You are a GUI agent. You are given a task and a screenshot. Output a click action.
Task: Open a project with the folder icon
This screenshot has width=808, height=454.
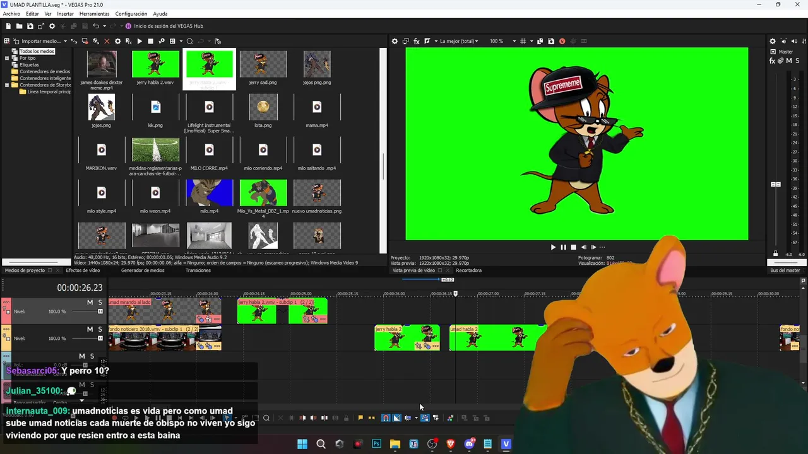[19, 26]
